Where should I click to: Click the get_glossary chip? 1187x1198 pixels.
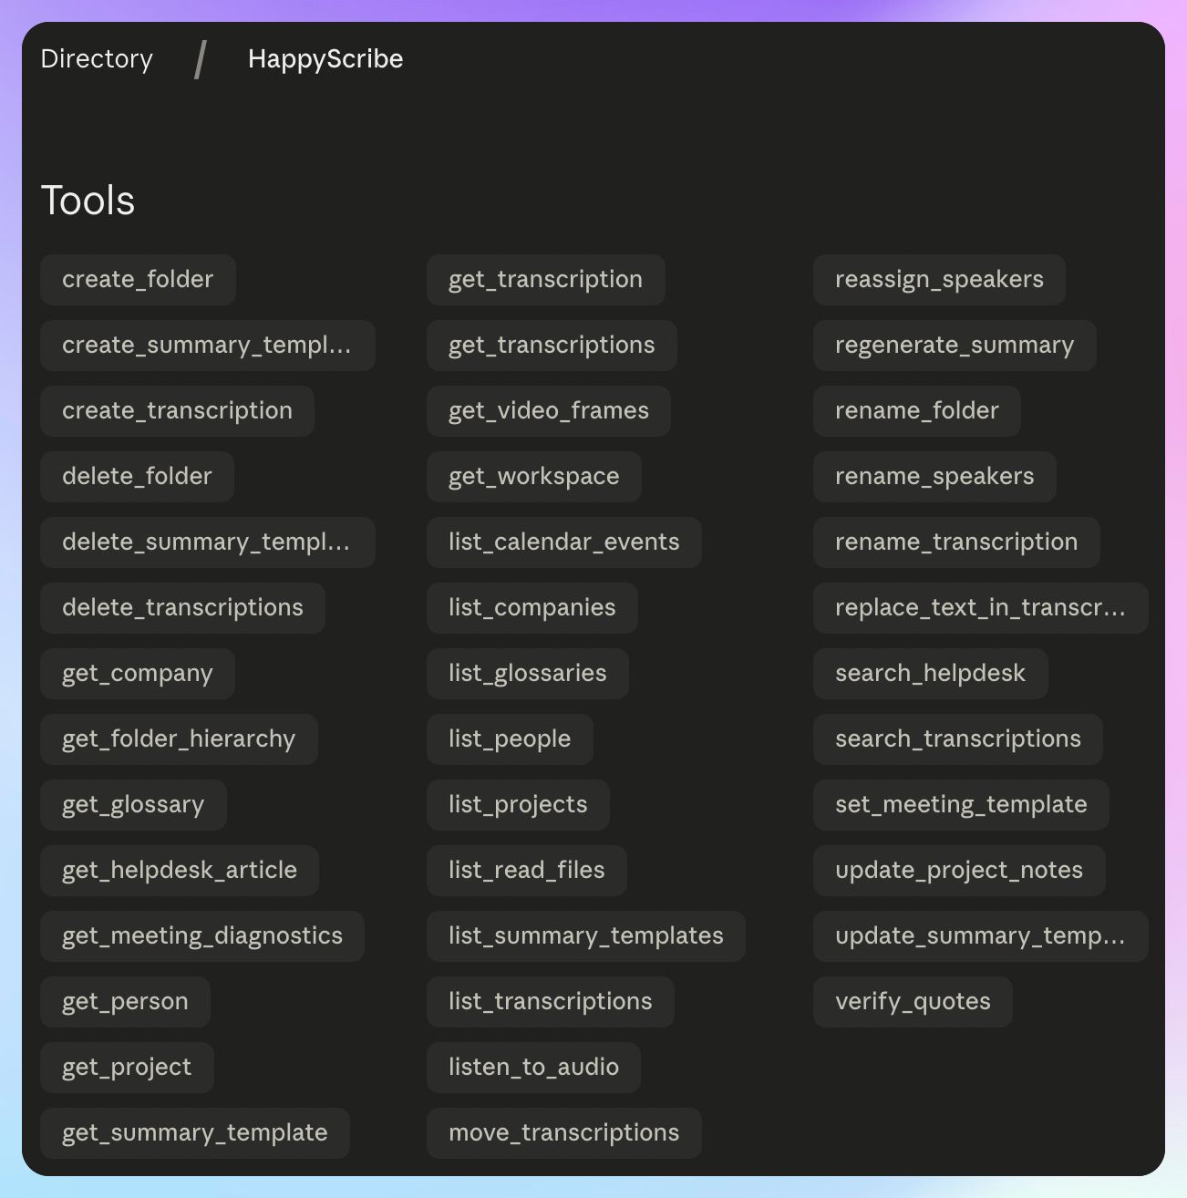pyautogui.click(x=133, y=805)
